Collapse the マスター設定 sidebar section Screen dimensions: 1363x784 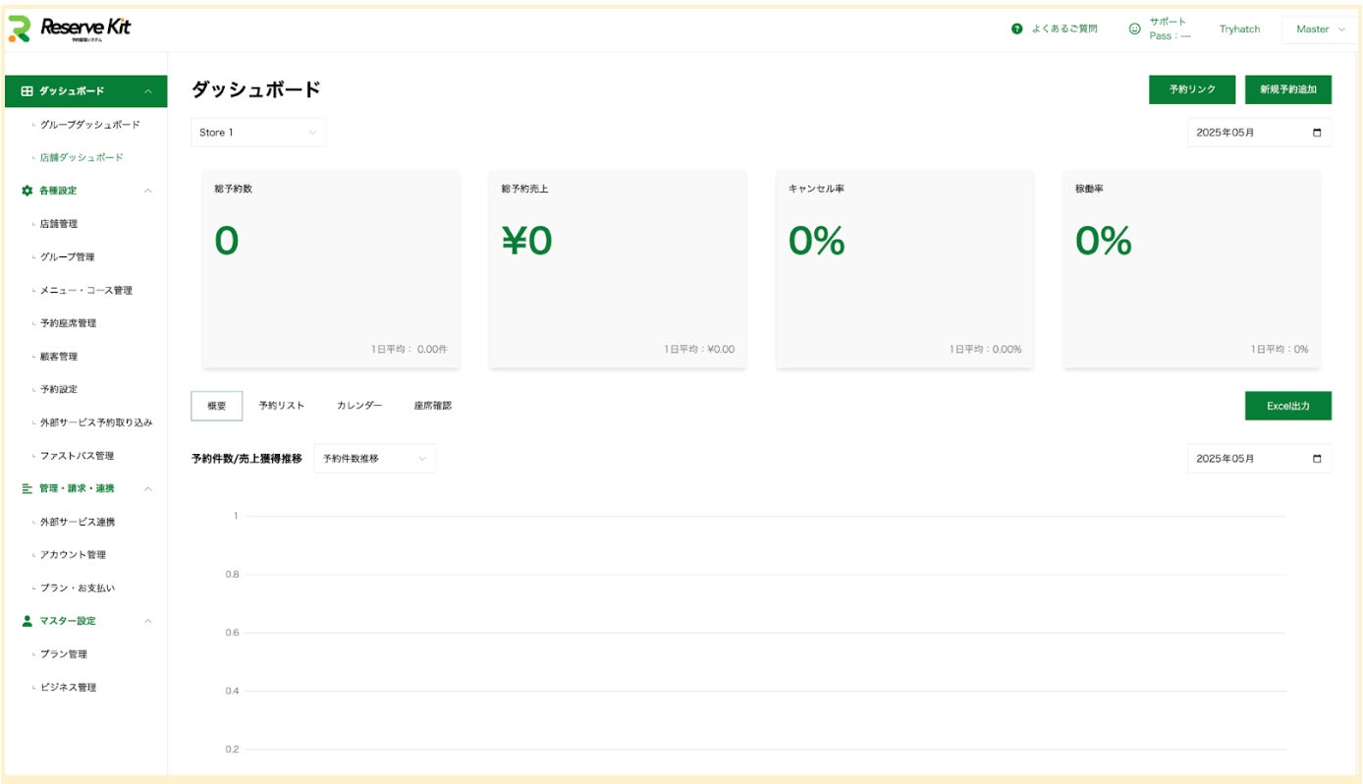point(148,621)
